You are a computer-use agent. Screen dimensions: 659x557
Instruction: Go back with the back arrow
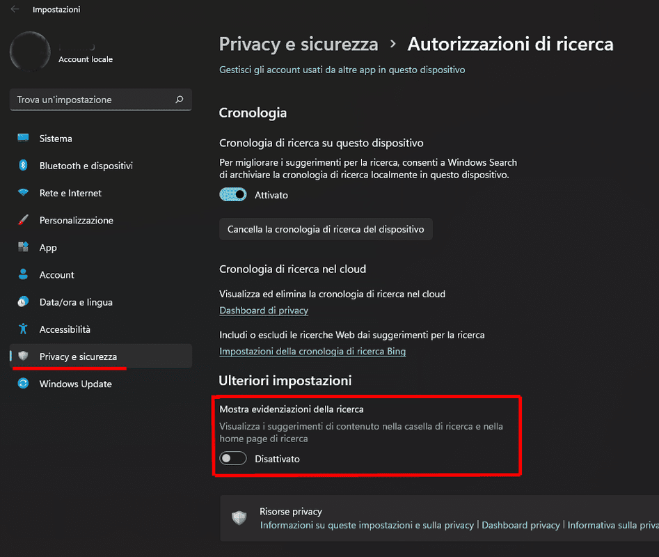point(15,9)
